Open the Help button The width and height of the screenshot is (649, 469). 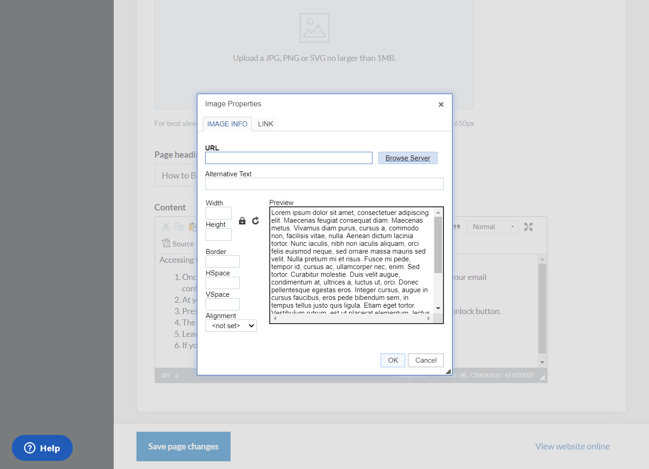42,448
